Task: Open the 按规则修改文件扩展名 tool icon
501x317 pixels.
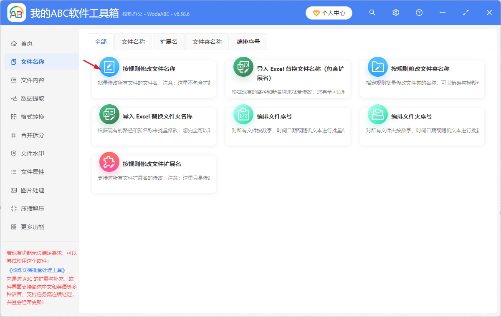Action: click(109, 163)
